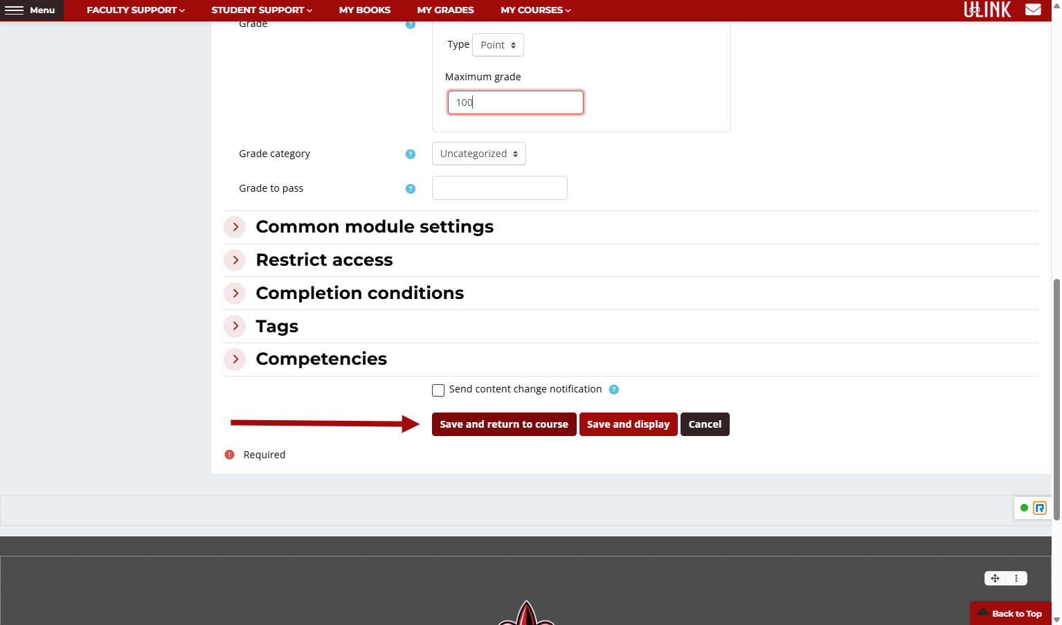The image size is (1062, 625).
Task: Open the Grade category Uncategorized dropdown
Action: click(479, 154)
